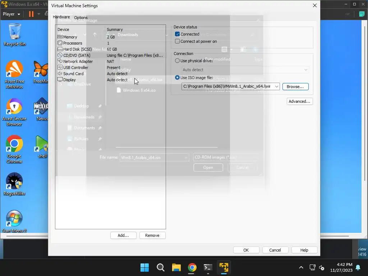Open the RogueKiller desktop shortcut

(14, 184)
